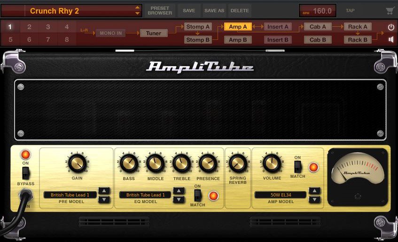The height and width of the screenshot is (242, 398).
Task: Click Pre Model up arrow button
Action: (104, 190)
